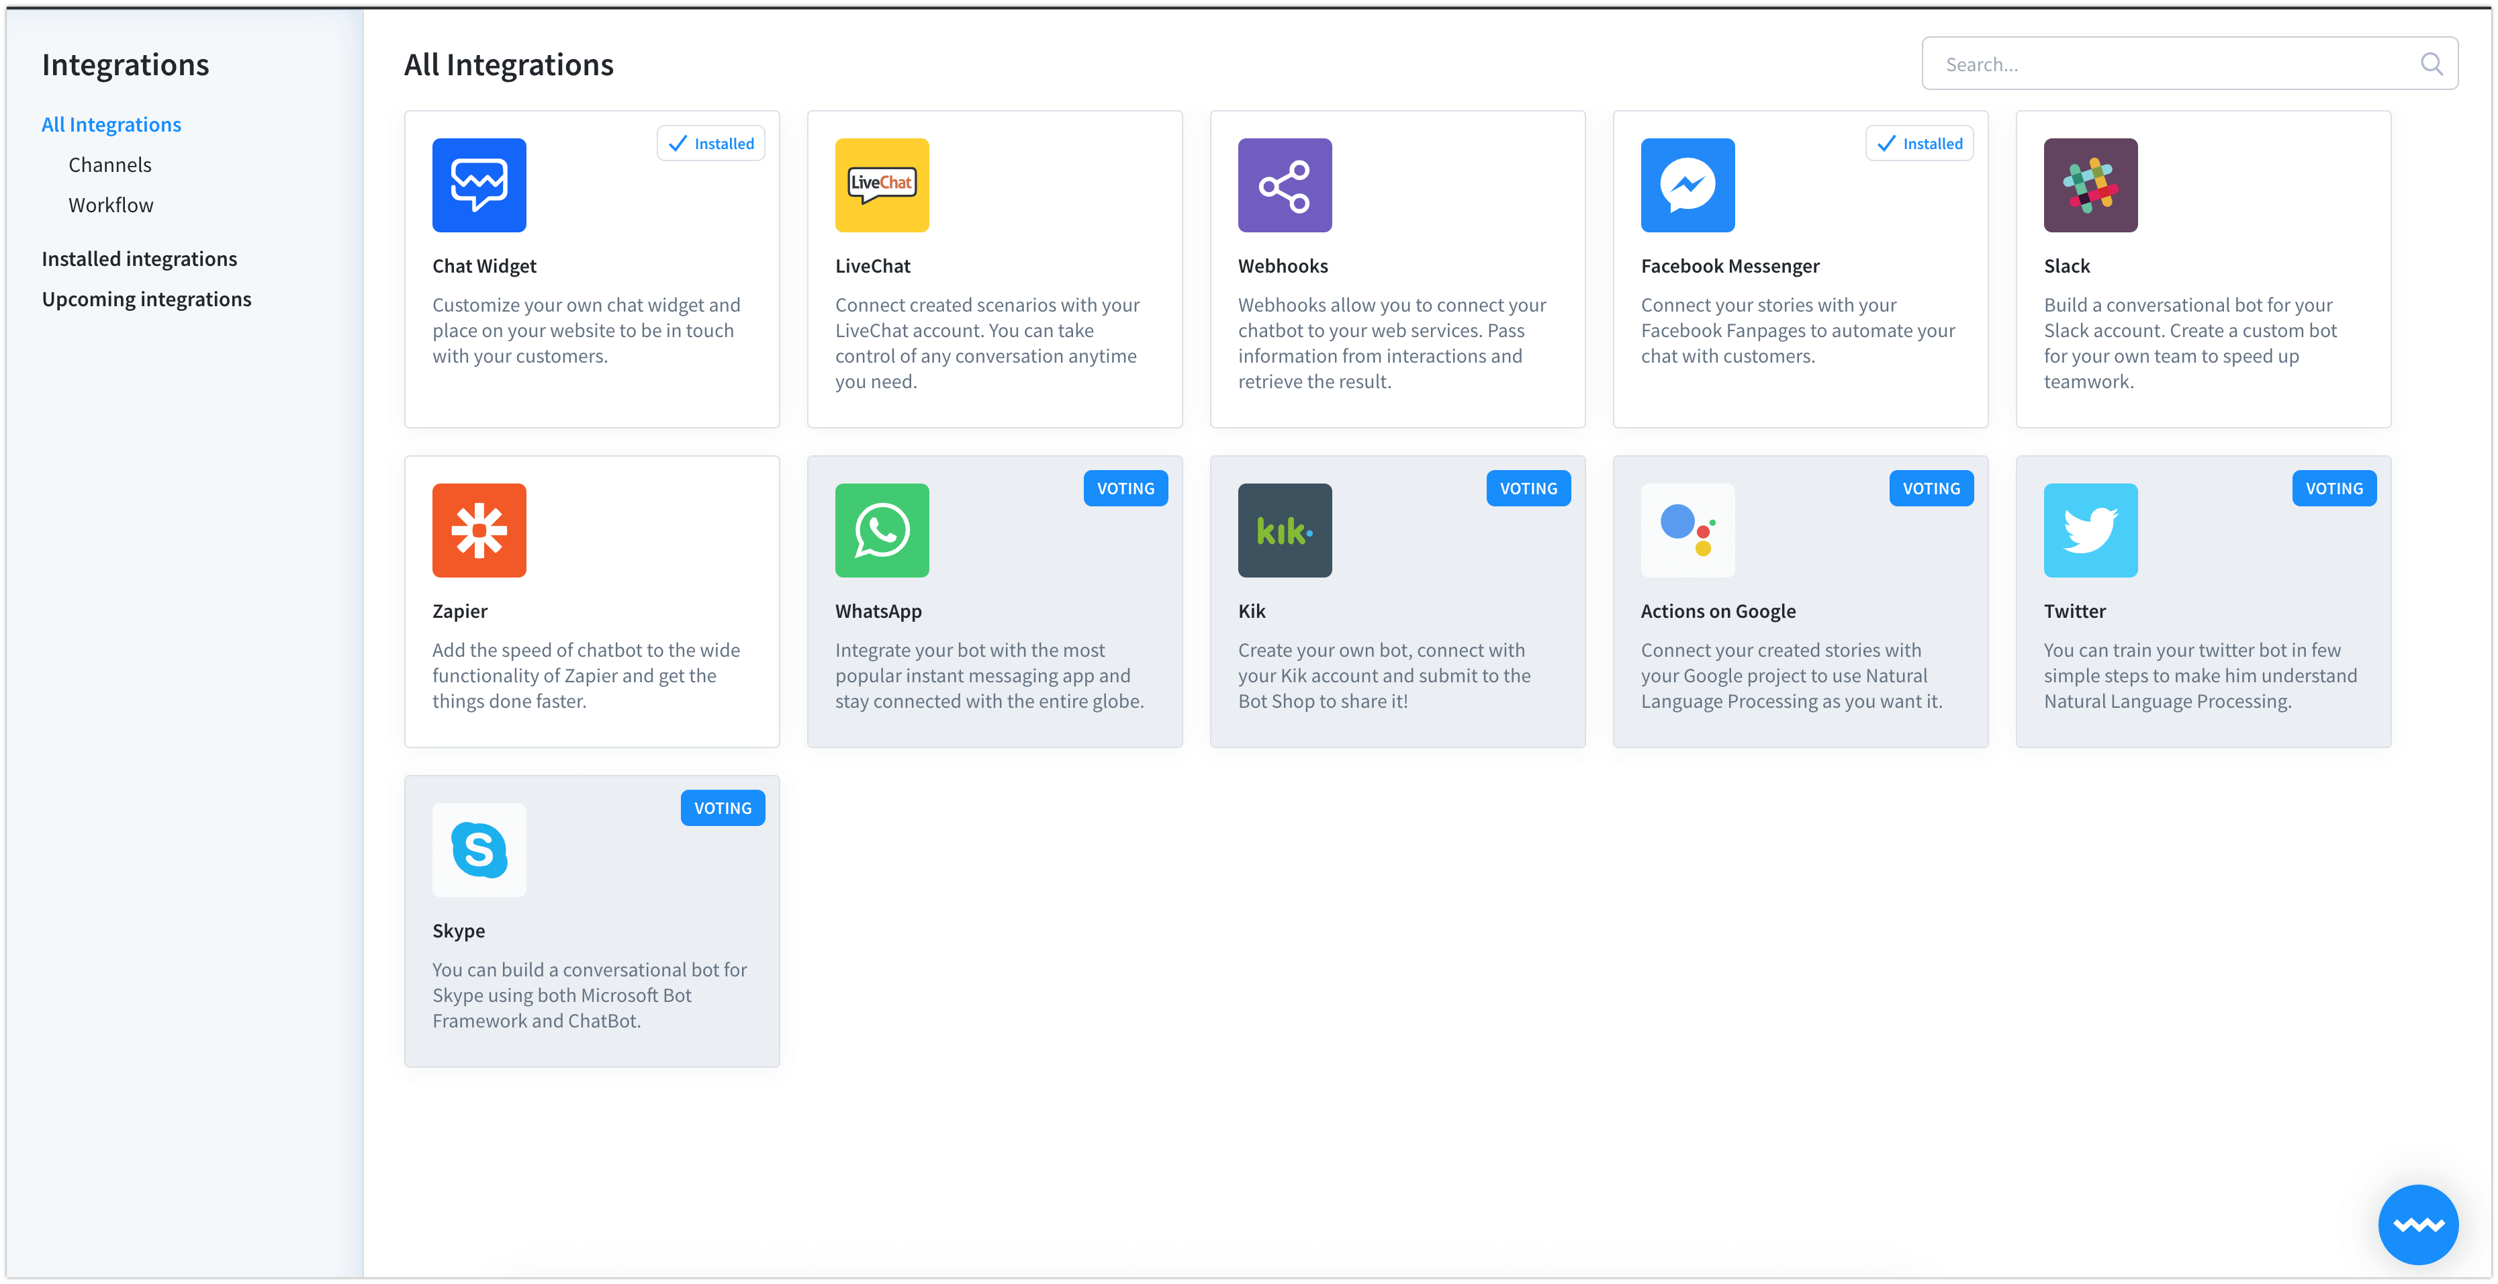Viewport: 2498px width, 1284px height.
Task: Open the Actions on Google title
Action: point(1718,611)
